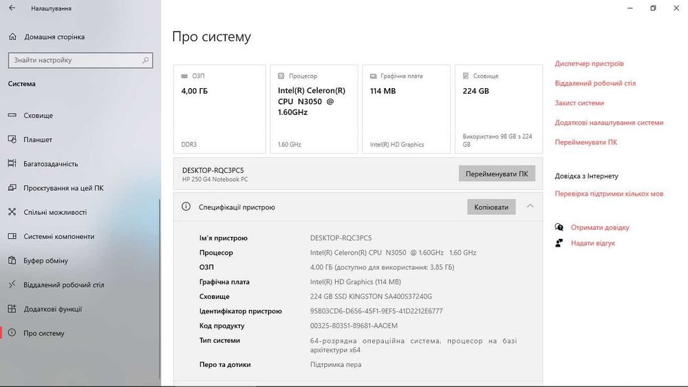This screenshot has width=688, height=387.
Task: Open Перевірка підтримки кількох мов link
Action: (x=609, y=193)
